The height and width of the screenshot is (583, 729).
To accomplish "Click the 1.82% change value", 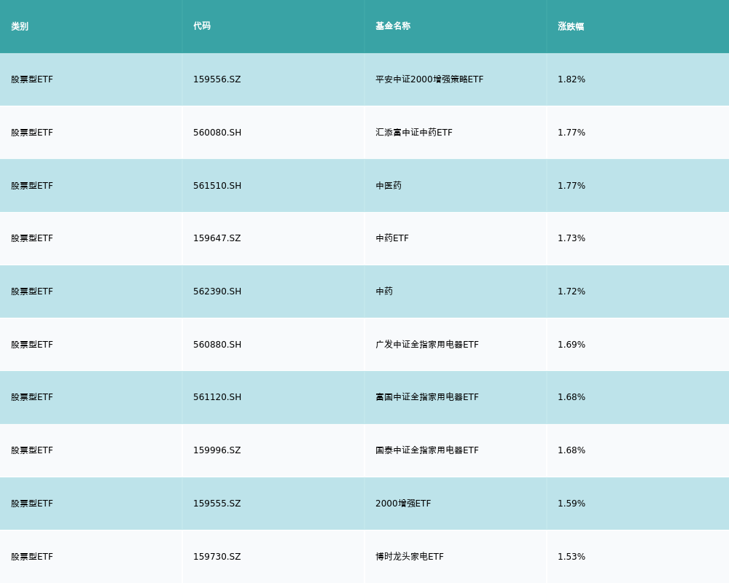I will tap(572, 79).
